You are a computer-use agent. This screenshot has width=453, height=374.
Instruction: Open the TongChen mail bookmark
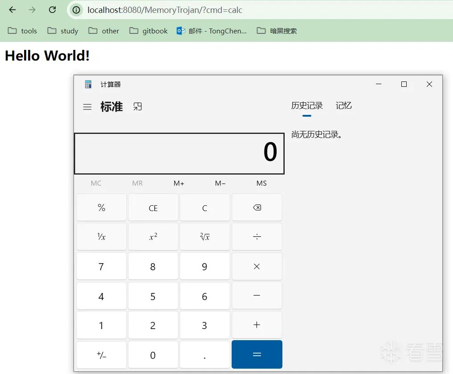click(212, 31)
